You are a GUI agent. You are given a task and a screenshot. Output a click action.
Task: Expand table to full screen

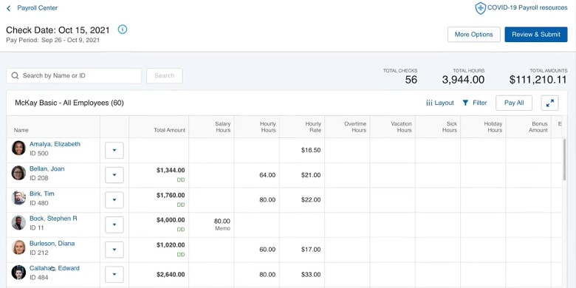pos(549,103)
